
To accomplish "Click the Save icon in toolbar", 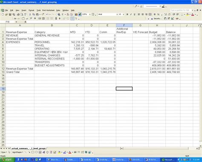I will tap(10, 15).
